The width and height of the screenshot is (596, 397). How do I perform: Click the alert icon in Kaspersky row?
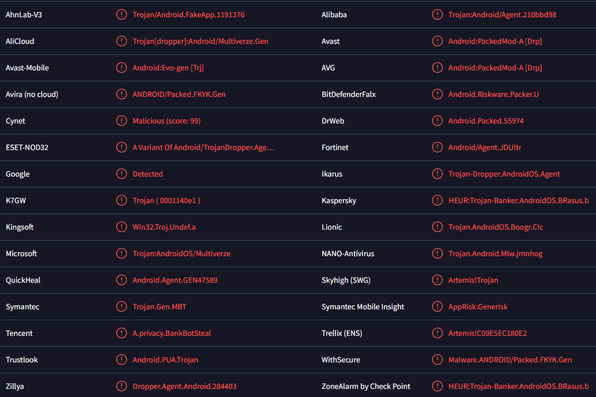click(x=437, y=201)
